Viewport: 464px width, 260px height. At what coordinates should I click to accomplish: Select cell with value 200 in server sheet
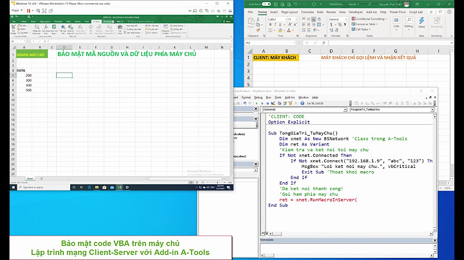(x=24, y=75)
